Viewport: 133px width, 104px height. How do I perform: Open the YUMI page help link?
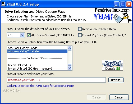point(40,86)
